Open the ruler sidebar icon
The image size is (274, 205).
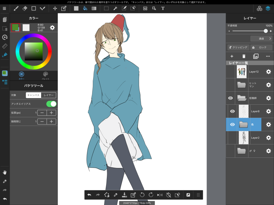5,46
